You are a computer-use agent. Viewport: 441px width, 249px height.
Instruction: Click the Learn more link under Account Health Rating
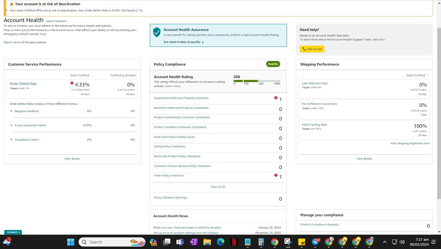point(173,86)
